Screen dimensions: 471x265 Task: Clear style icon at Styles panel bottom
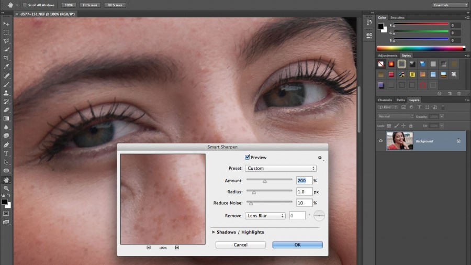[x=440, y=93]
